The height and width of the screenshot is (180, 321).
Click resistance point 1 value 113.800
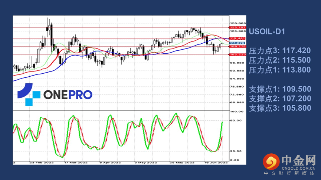coord(297,70)
